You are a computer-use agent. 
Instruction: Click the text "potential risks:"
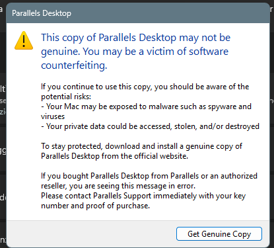(x=66, y=97)
